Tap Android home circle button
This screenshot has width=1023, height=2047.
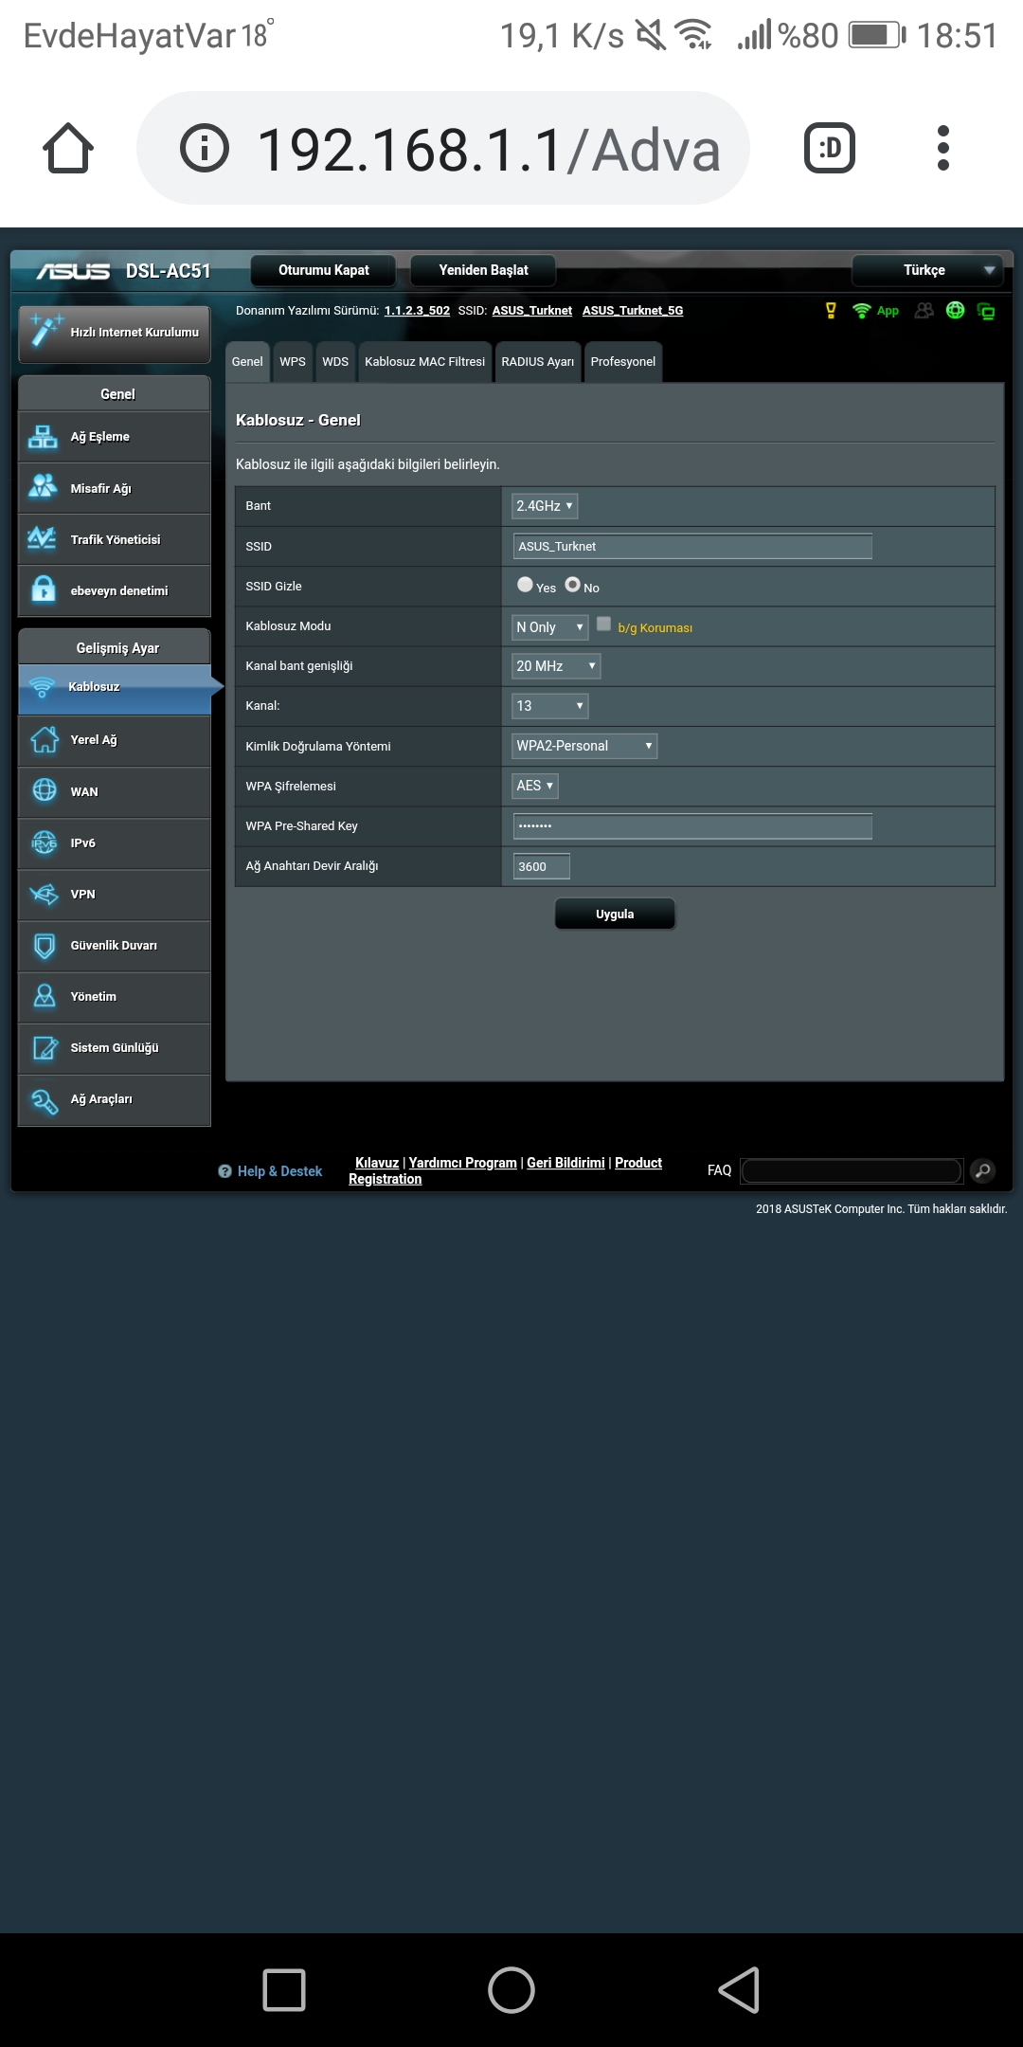pyautogui.click(x=511, y=1989)
